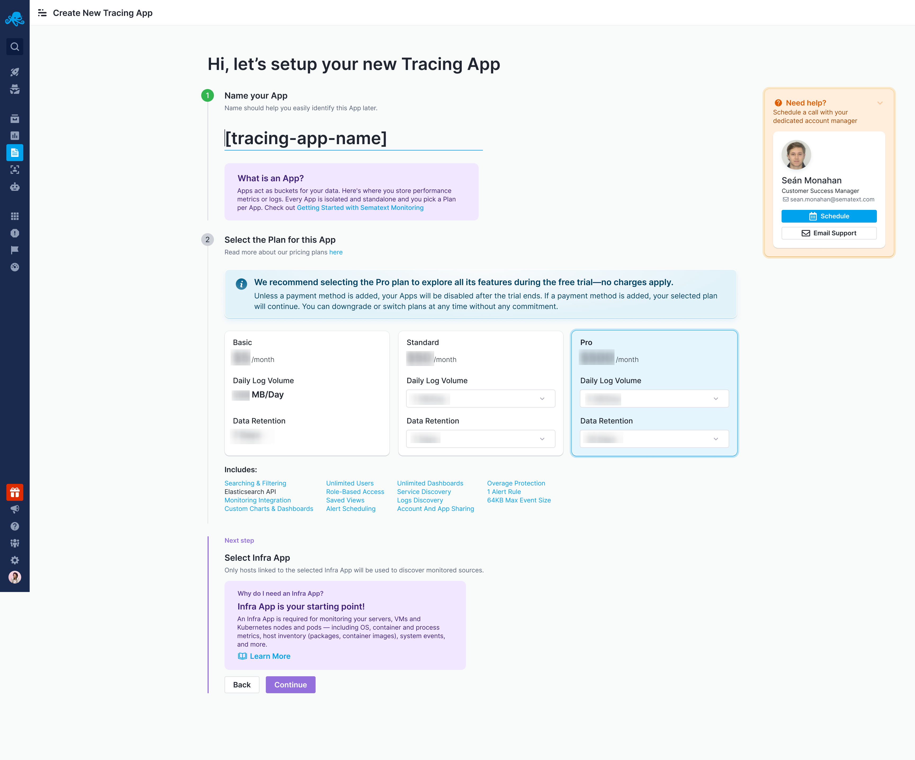915x760 pixels.
Task: Open Custom Charts & Dashboards link
Action: [269, 509]
